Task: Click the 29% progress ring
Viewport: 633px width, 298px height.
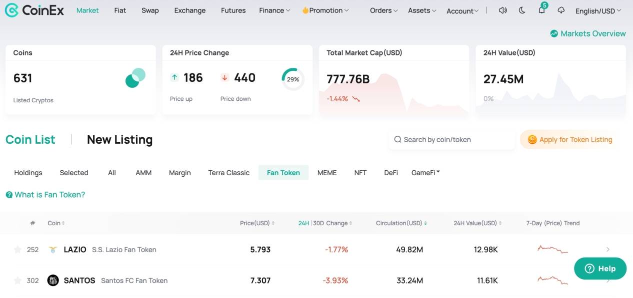Action: (293, 79)
